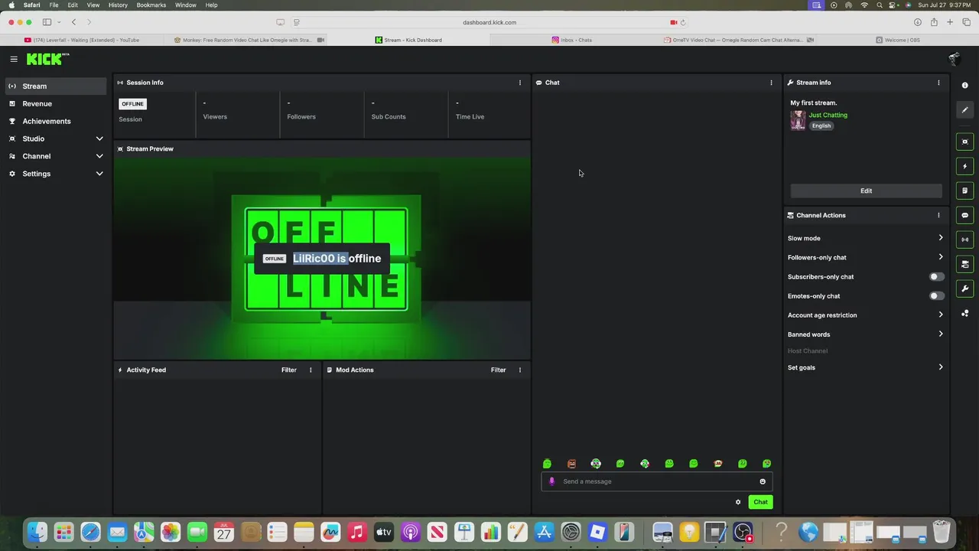Open a new Safari tab with plus icon
Viewport: 979px width, 551px height.
click(950, 22)
